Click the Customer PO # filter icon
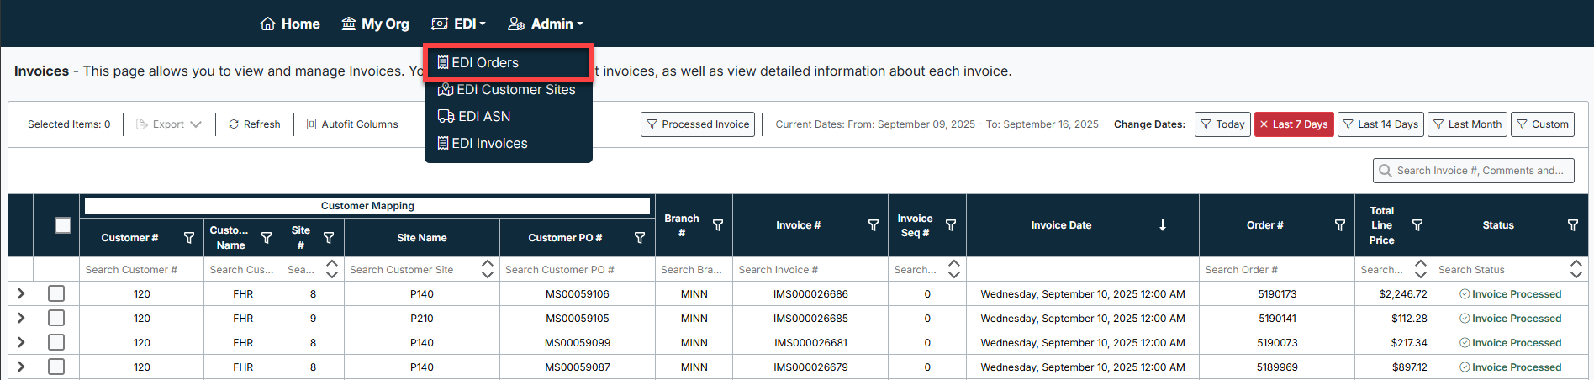Viewport: 1594px width, 380px height. tap(640, 238)
